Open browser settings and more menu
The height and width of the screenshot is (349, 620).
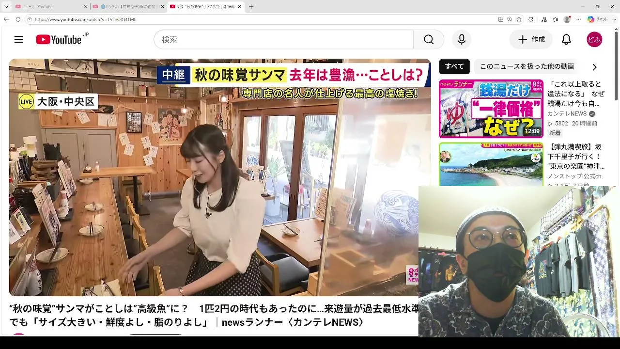578,19
